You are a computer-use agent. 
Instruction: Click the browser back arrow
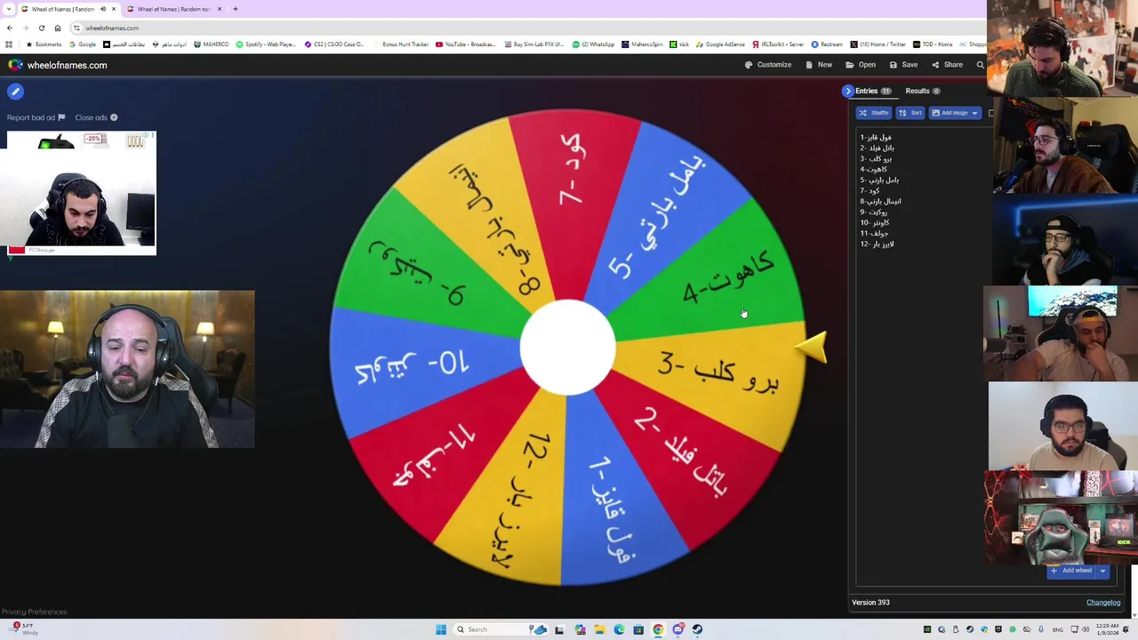(10, 28)
